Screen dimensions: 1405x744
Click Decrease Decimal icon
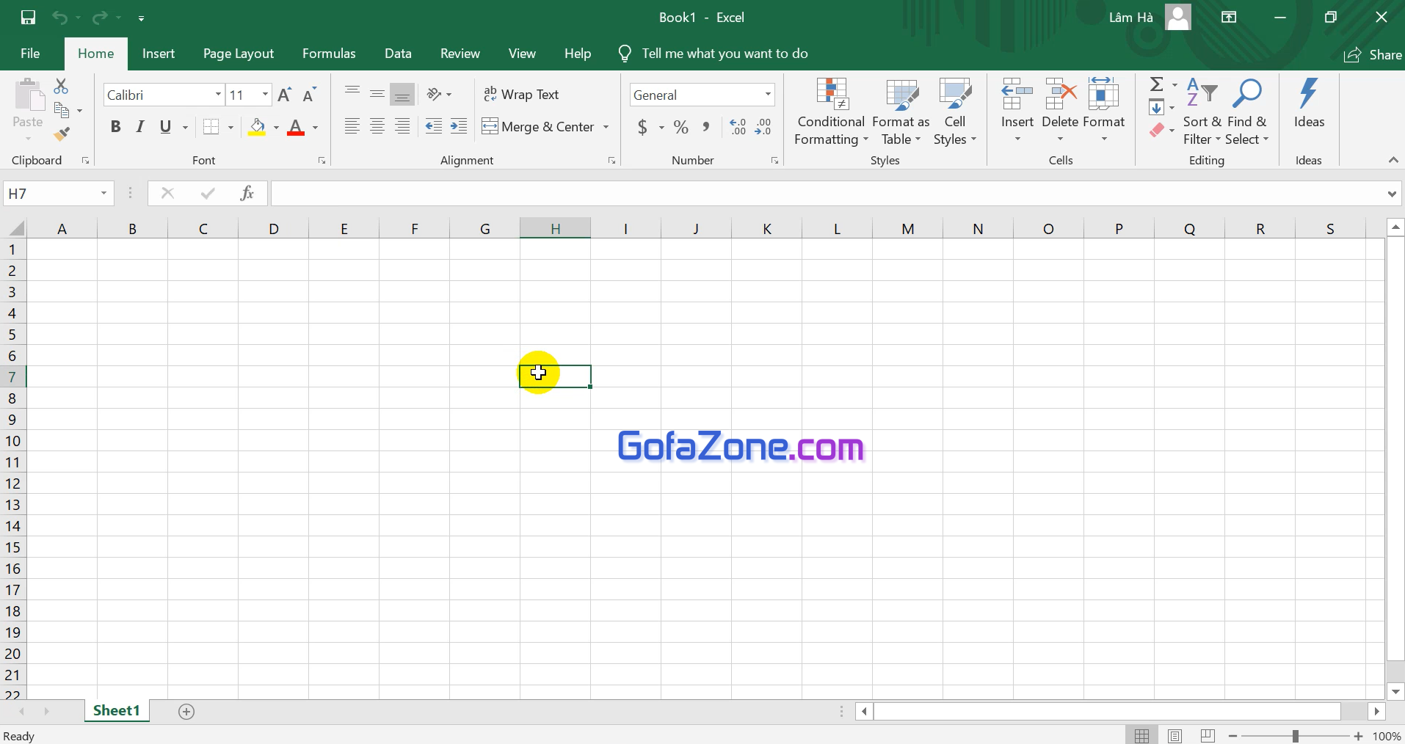pyautogui.click(x=763, y=127)
